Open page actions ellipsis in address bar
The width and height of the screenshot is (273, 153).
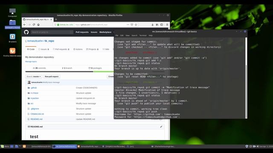128,25
